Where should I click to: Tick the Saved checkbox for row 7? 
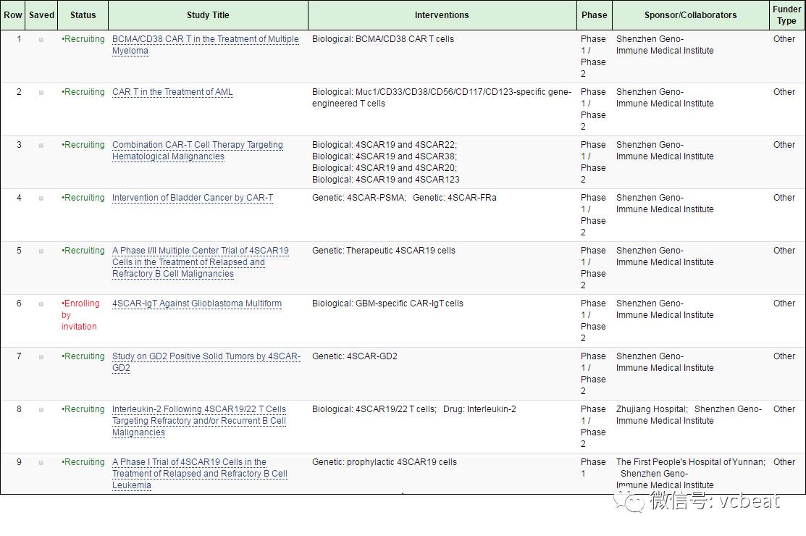(x=41, y=357)
